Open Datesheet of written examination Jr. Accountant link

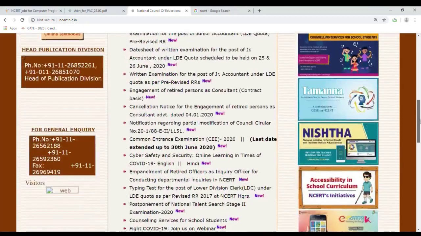(199, 58)
